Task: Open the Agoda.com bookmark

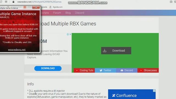Action: 56,7
